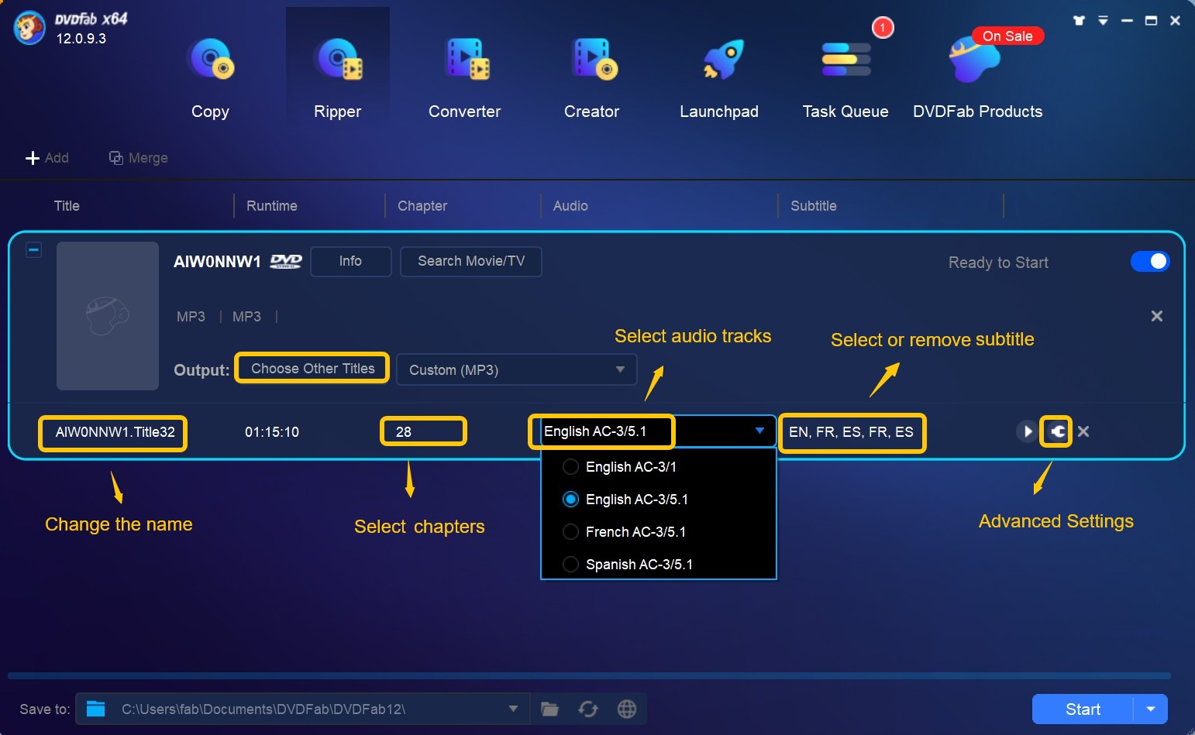Click the Audio column header
The image size is (1195, 735).
(570, 206)
